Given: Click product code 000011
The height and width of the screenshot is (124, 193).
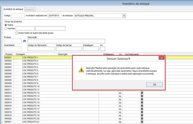Looking at the screenshot, I should click(x=8, y=89).
